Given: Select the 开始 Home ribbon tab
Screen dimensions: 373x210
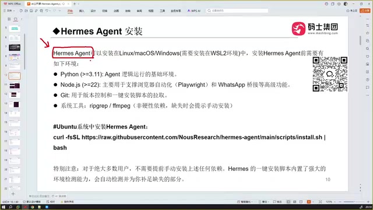Looking at the screenshot, I should tap(70, 10).
